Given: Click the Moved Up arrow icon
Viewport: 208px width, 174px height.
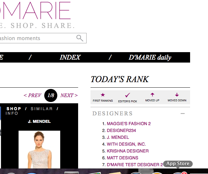Looking at the screenshot, I should [x=152, y=94].
